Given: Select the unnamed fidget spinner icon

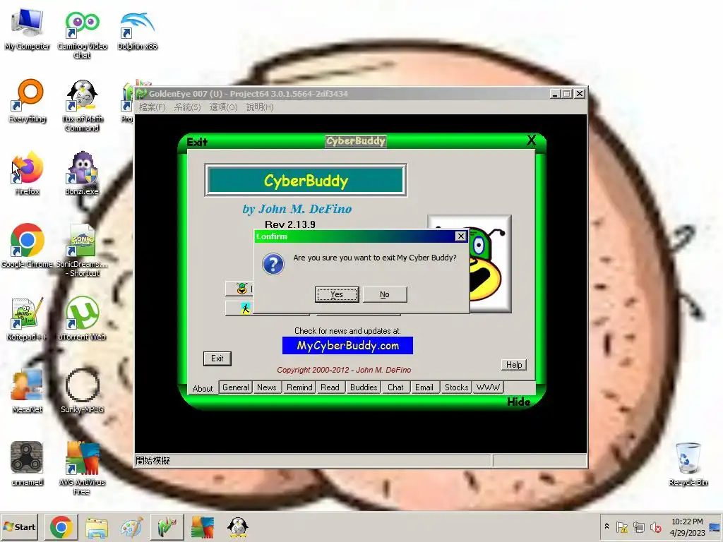Looking at the screenshot, I should (28, 464).
